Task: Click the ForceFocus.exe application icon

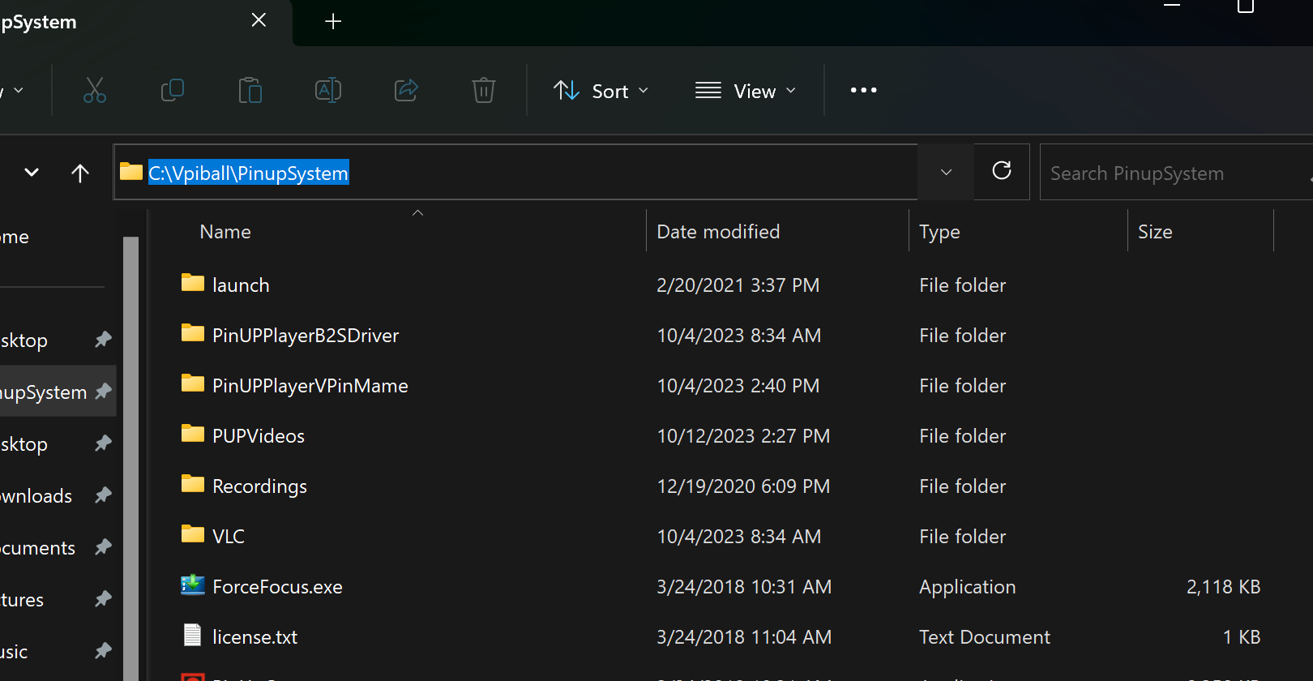Action: click(x=192, y=585)
